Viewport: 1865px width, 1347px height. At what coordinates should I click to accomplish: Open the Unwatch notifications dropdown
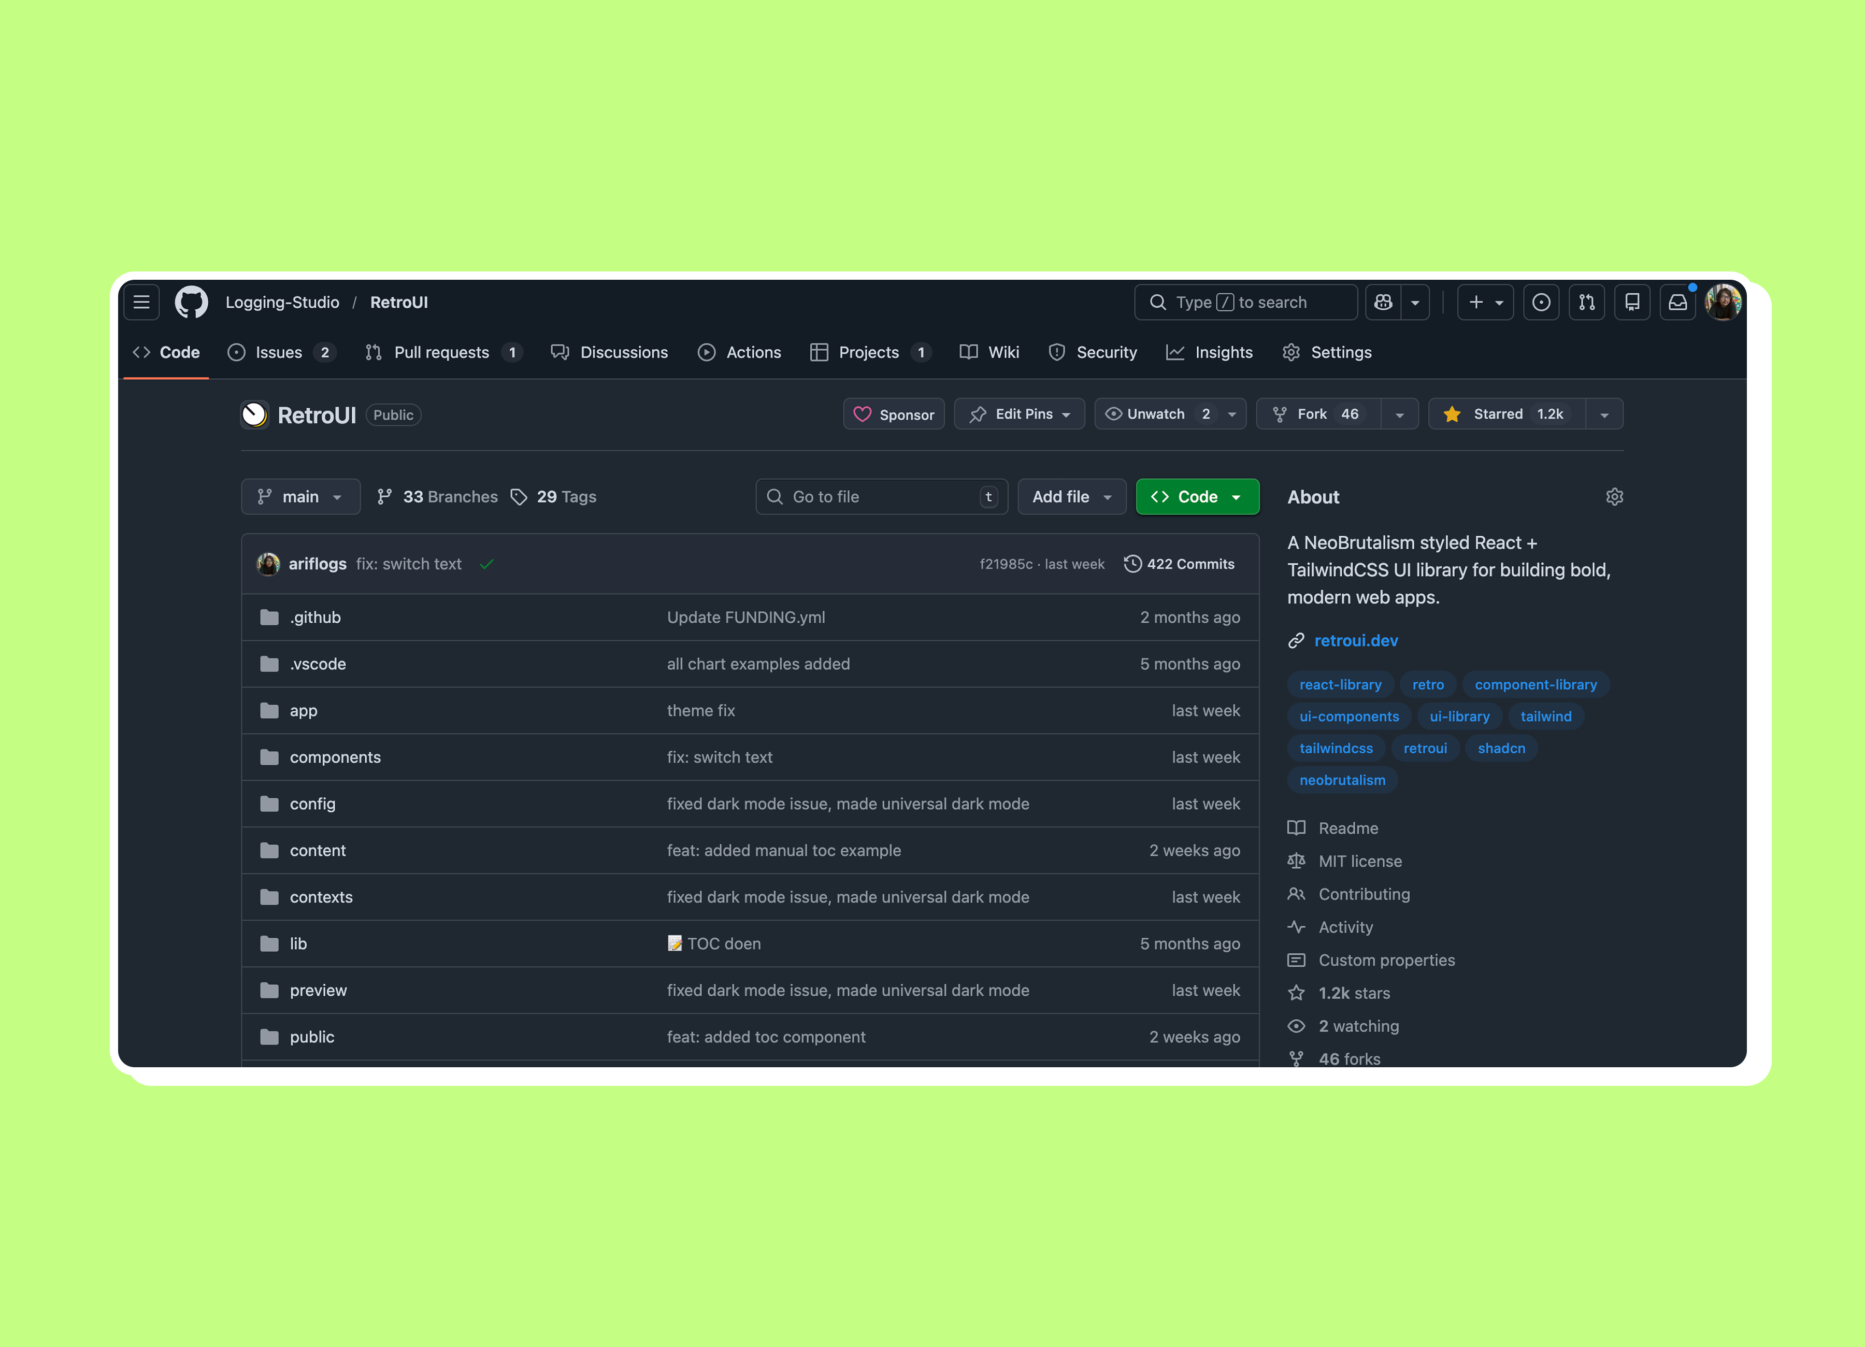point(1170,413)
